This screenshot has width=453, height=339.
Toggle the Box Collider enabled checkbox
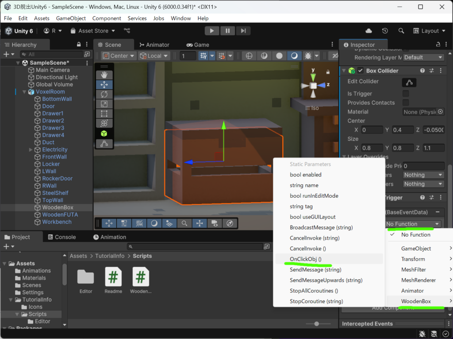360,71
